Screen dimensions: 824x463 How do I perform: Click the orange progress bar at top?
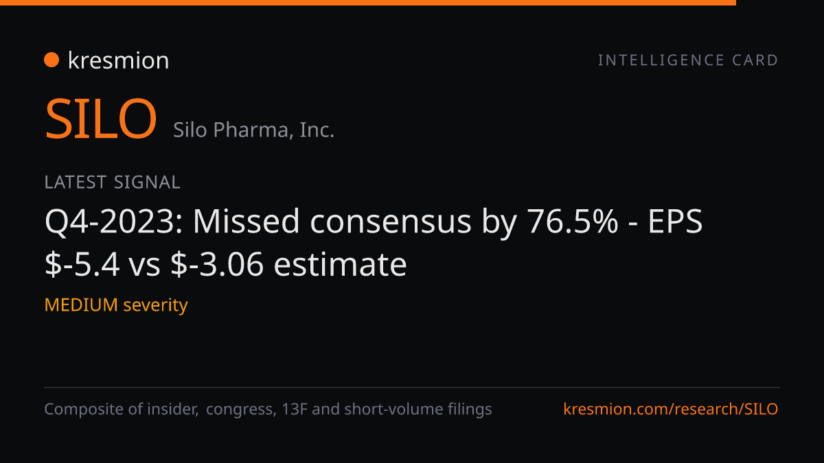[368, 3]
